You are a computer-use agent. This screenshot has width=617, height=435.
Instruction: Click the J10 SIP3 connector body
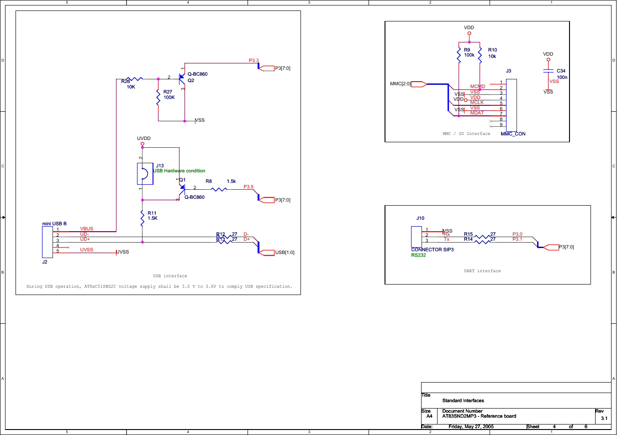coord(416,237)
